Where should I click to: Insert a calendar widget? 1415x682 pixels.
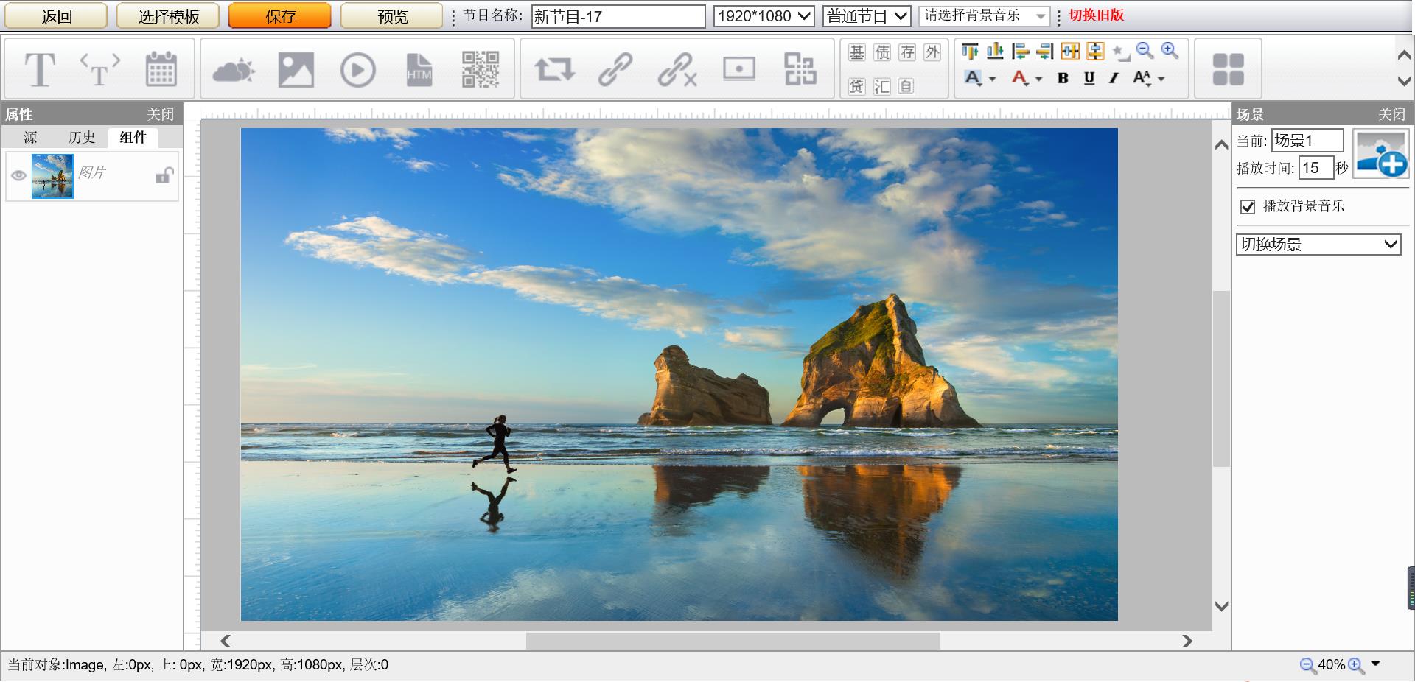161,70
